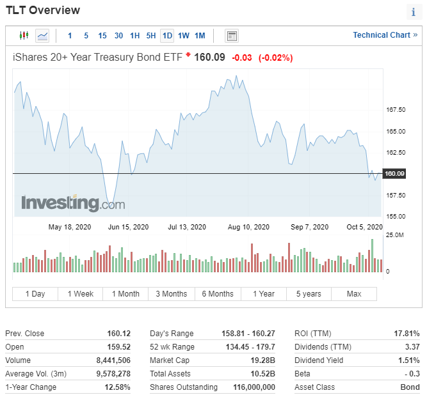The image size is (427, 402).
Task: Set chart interval to 30 minutes
Action: point(118,36)
